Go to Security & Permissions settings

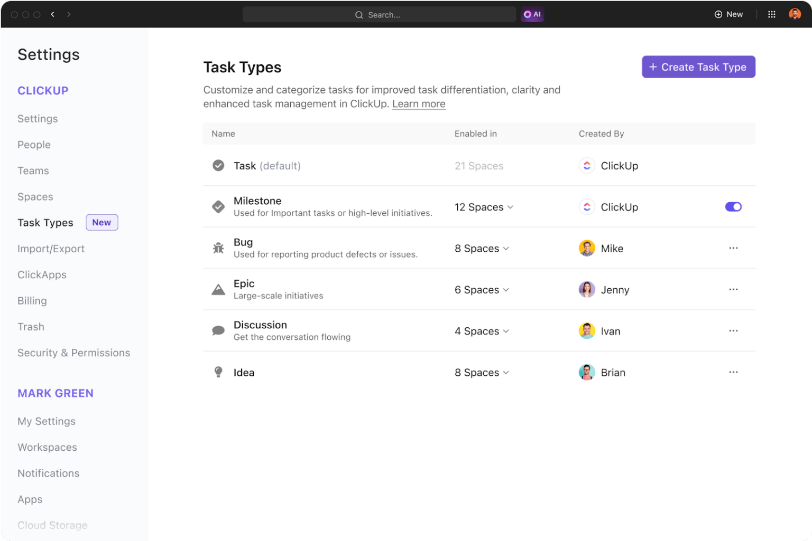(73, 353)
